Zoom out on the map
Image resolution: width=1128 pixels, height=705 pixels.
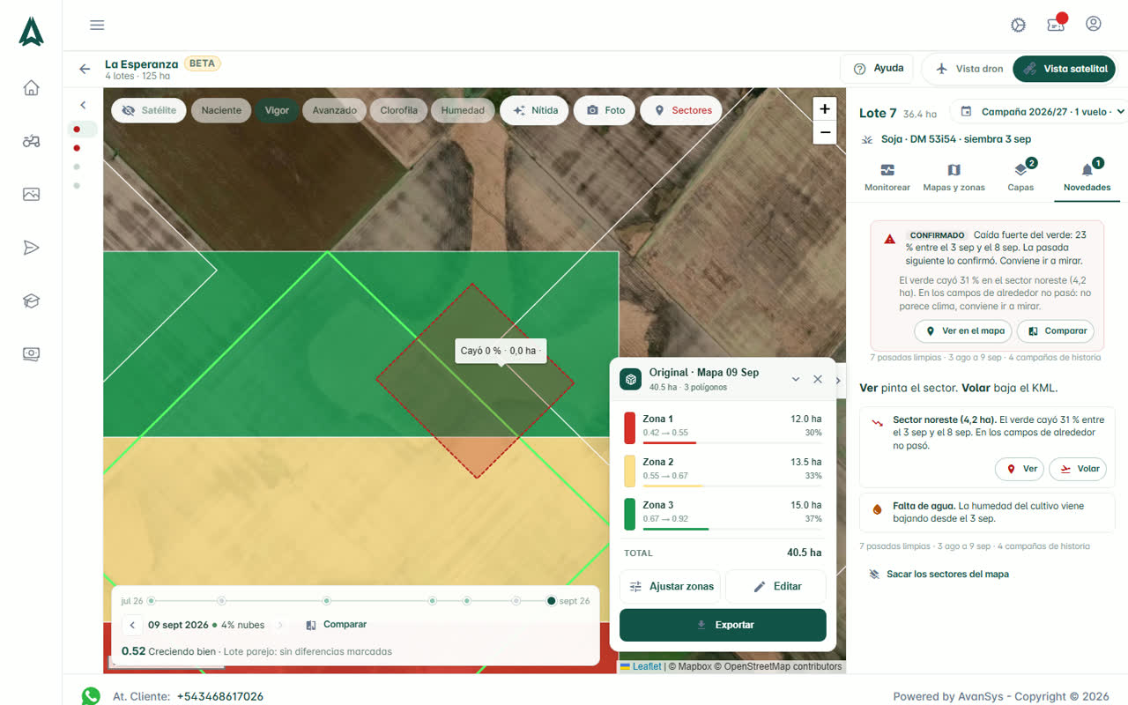click(825, 132)
